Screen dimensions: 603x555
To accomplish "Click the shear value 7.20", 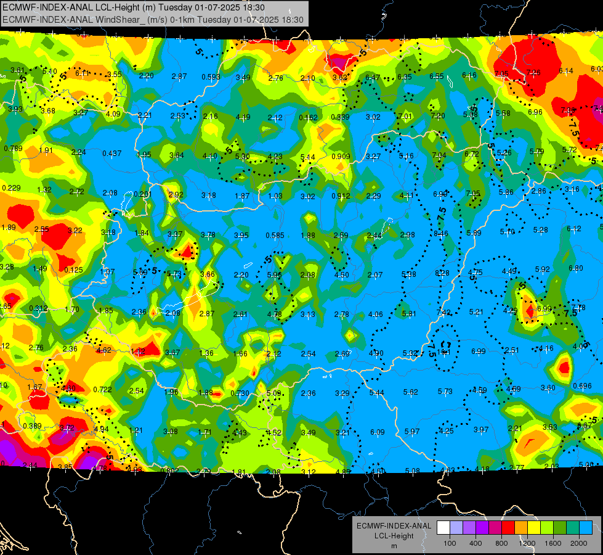I will click(438, 115).
